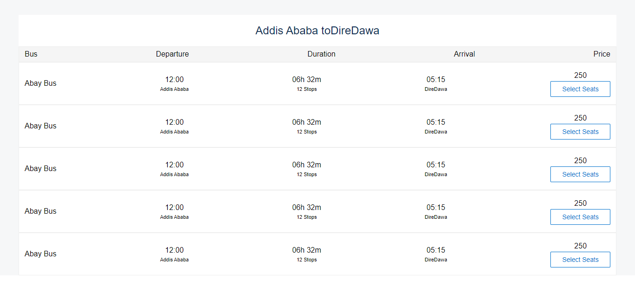Select the Abay Bus name in fifth row

click(x=40, y=254)
